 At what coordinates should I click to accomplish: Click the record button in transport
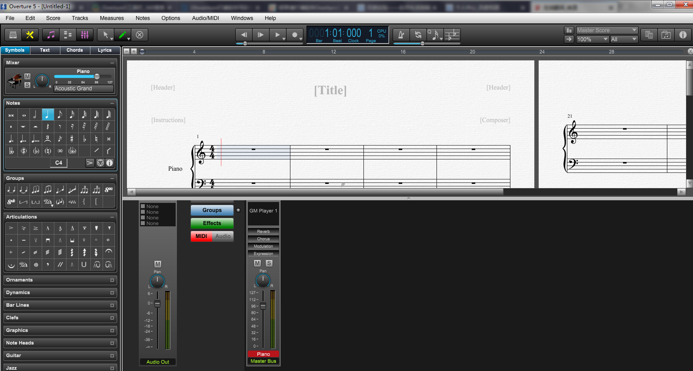coord(295,35)
